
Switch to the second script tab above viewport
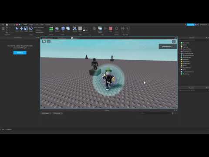click(x=62, y=38)
